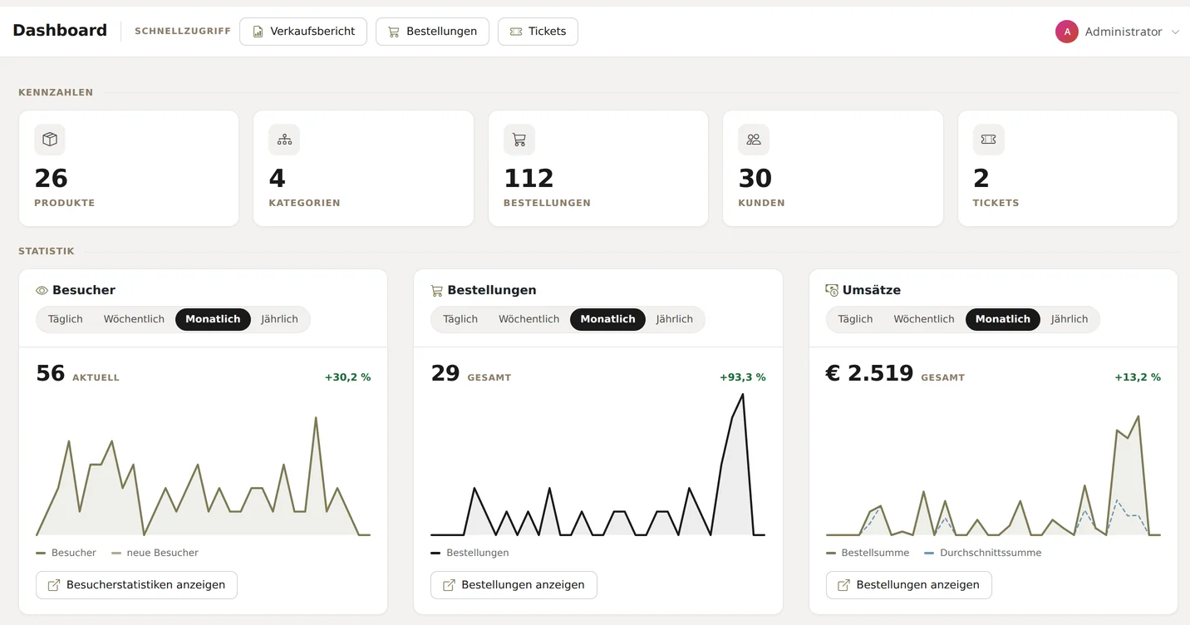Screen dimensions: 1190x625
Task: Switch the Bestellungen chart to Täglich
Action: click(460, 319)
